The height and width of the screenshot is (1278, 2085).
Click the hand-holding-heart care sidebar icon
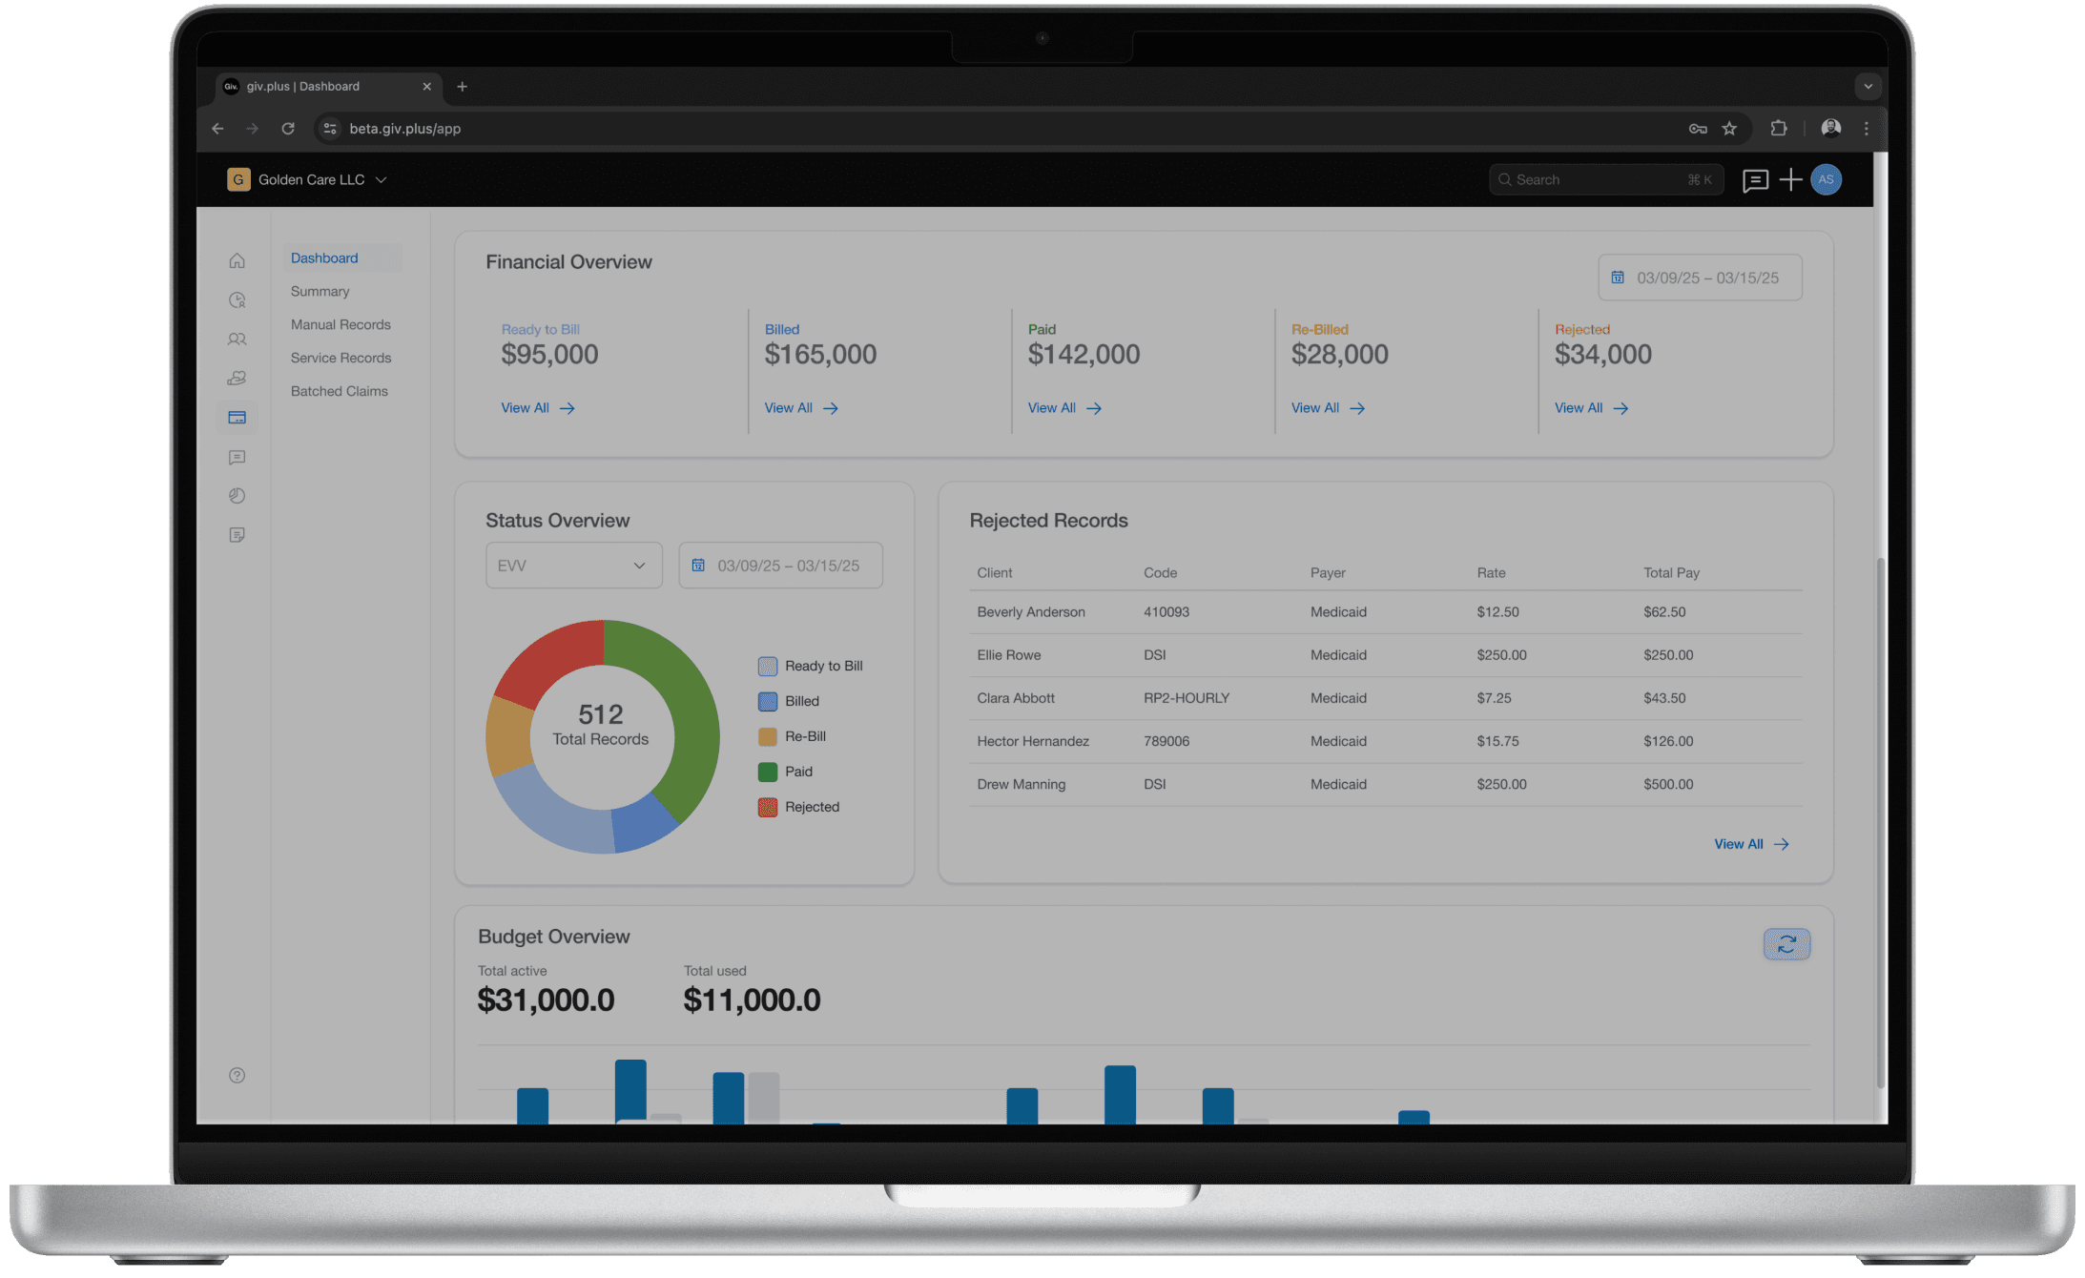click(237, 378)
